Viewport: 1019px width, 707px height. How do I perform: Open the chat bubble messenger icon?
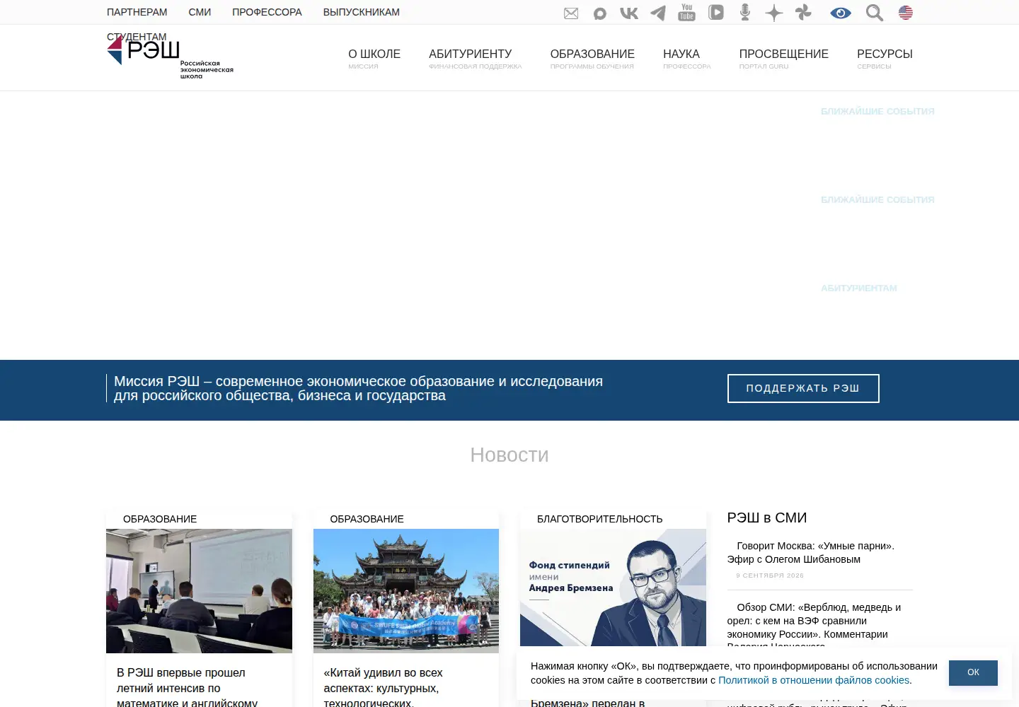pyautogui.click(x=600, y=13)
